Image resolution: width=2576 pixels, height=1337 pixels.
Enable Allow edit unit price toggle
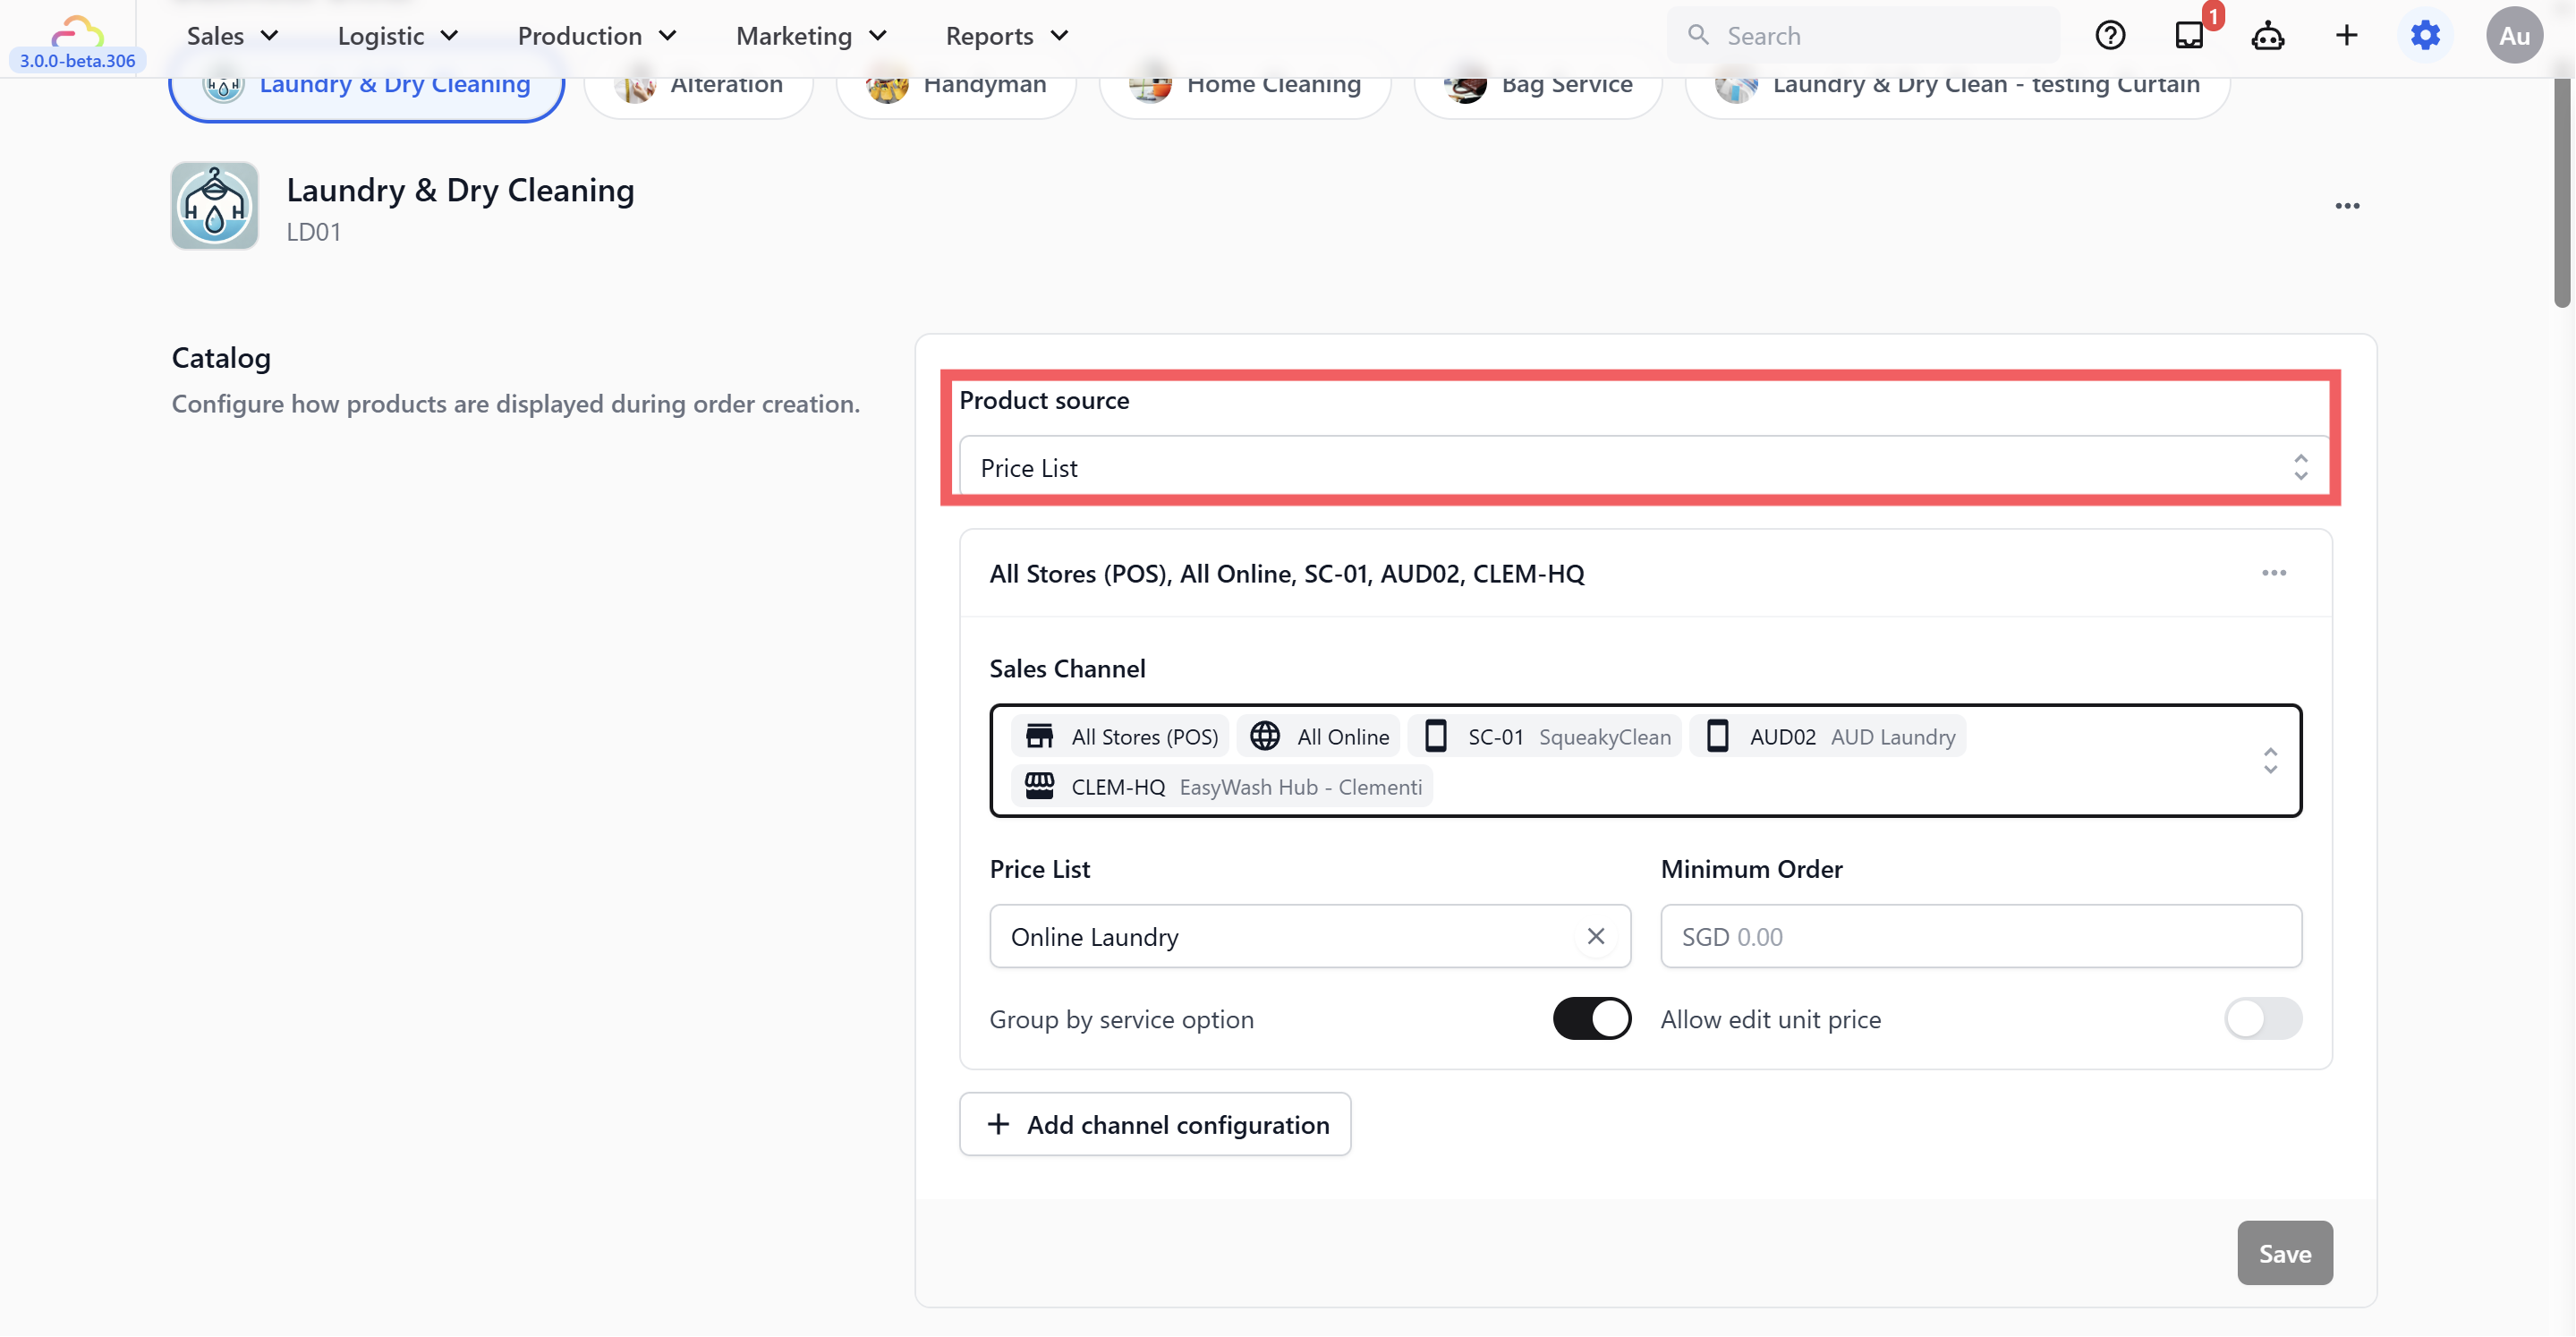coord(2262,1019)
